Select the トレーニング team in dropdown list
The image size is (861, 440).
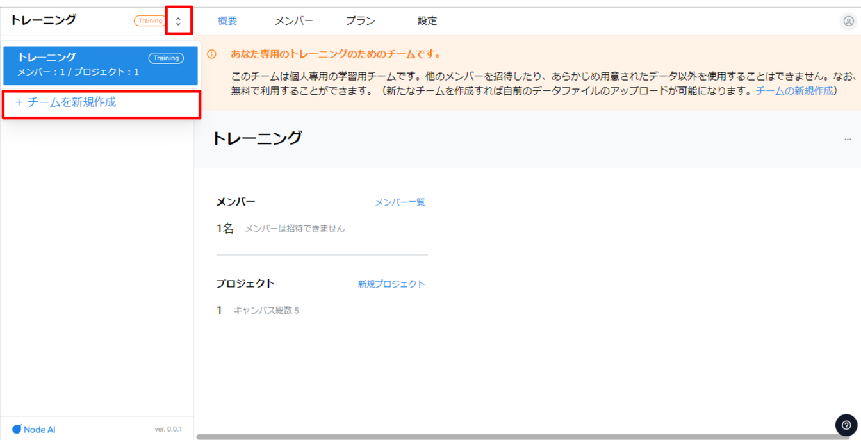click(x=101, y=65)
